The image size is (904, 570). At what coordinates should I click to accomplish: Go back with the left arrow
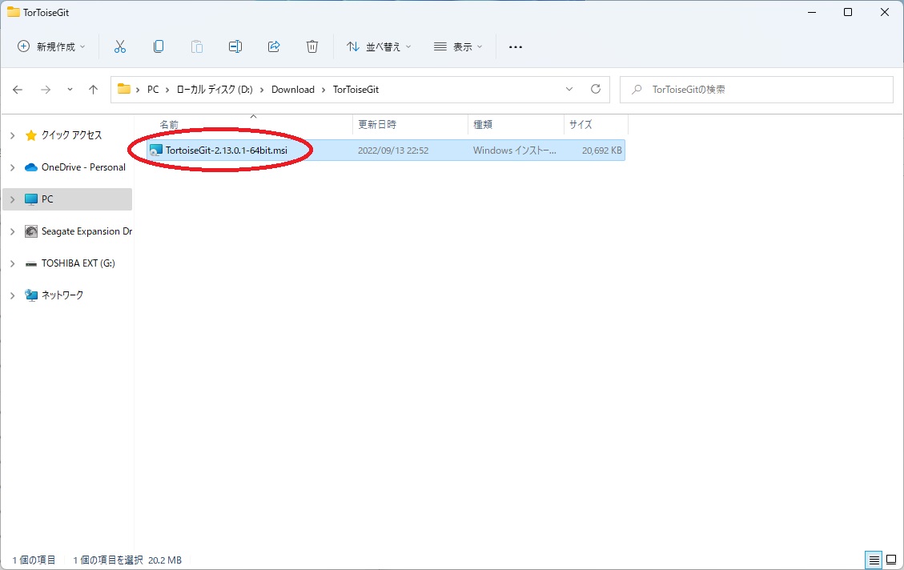point(18,90)
